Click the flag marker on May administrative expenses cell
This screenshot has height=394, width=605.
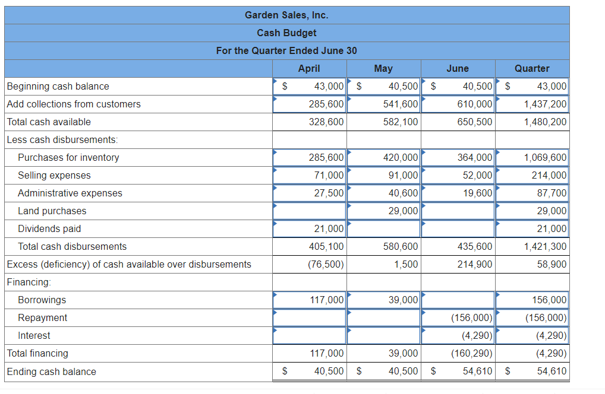pos(349,189)
